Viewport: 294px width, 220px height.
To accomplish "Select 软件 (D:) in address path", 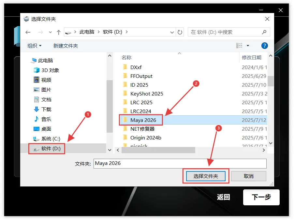I will tap(112, 32).
